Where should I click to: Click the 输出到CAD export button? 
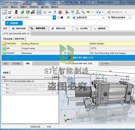click(115, 12)
